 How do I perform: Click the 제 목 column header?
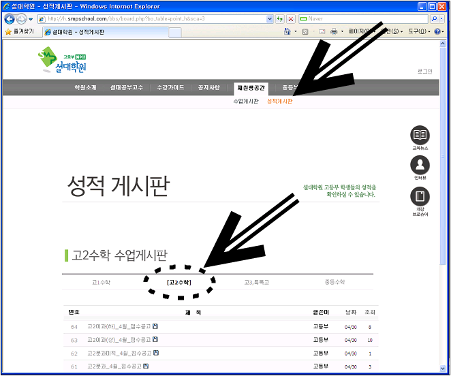(x=193, y=313)
